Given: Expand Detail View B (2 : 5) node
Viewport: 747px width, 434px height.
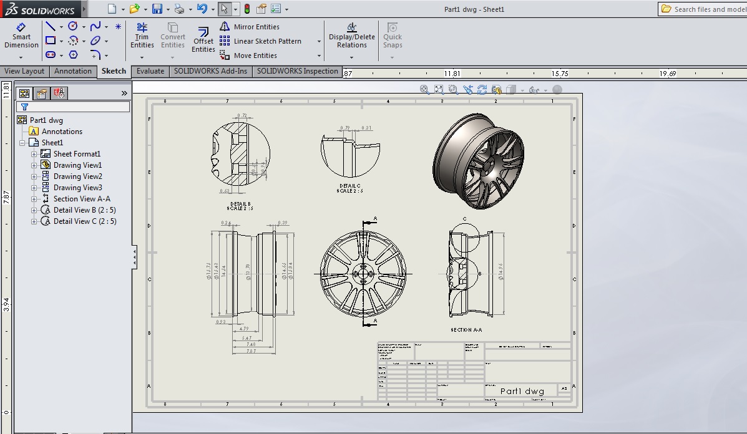Looking at the screenshot, I should pyautogui.click(x=34, y=210).
